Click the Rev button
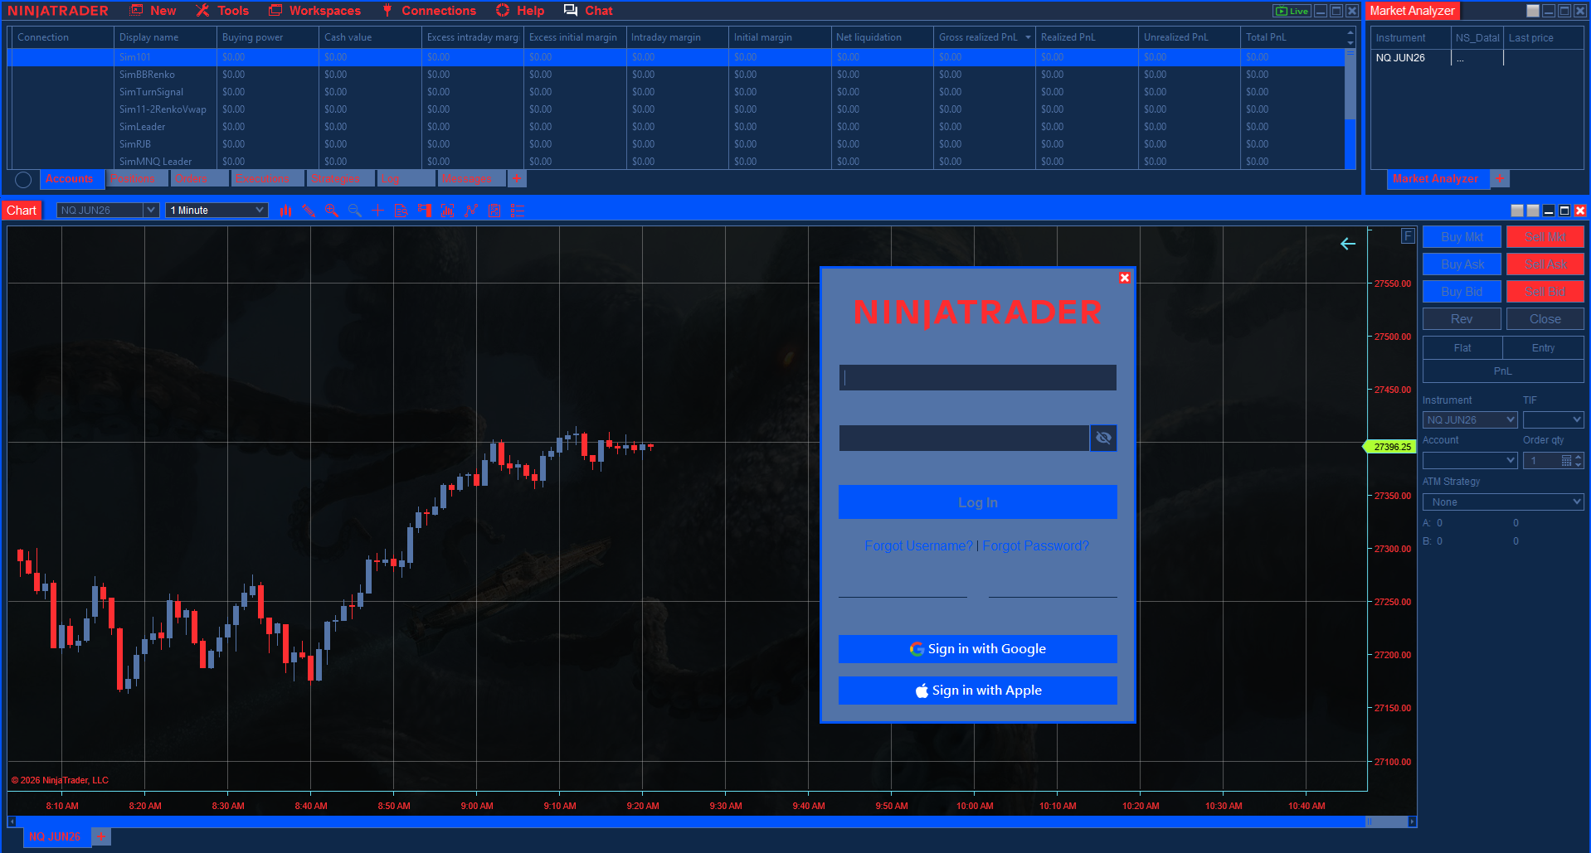 (1462, 319)
